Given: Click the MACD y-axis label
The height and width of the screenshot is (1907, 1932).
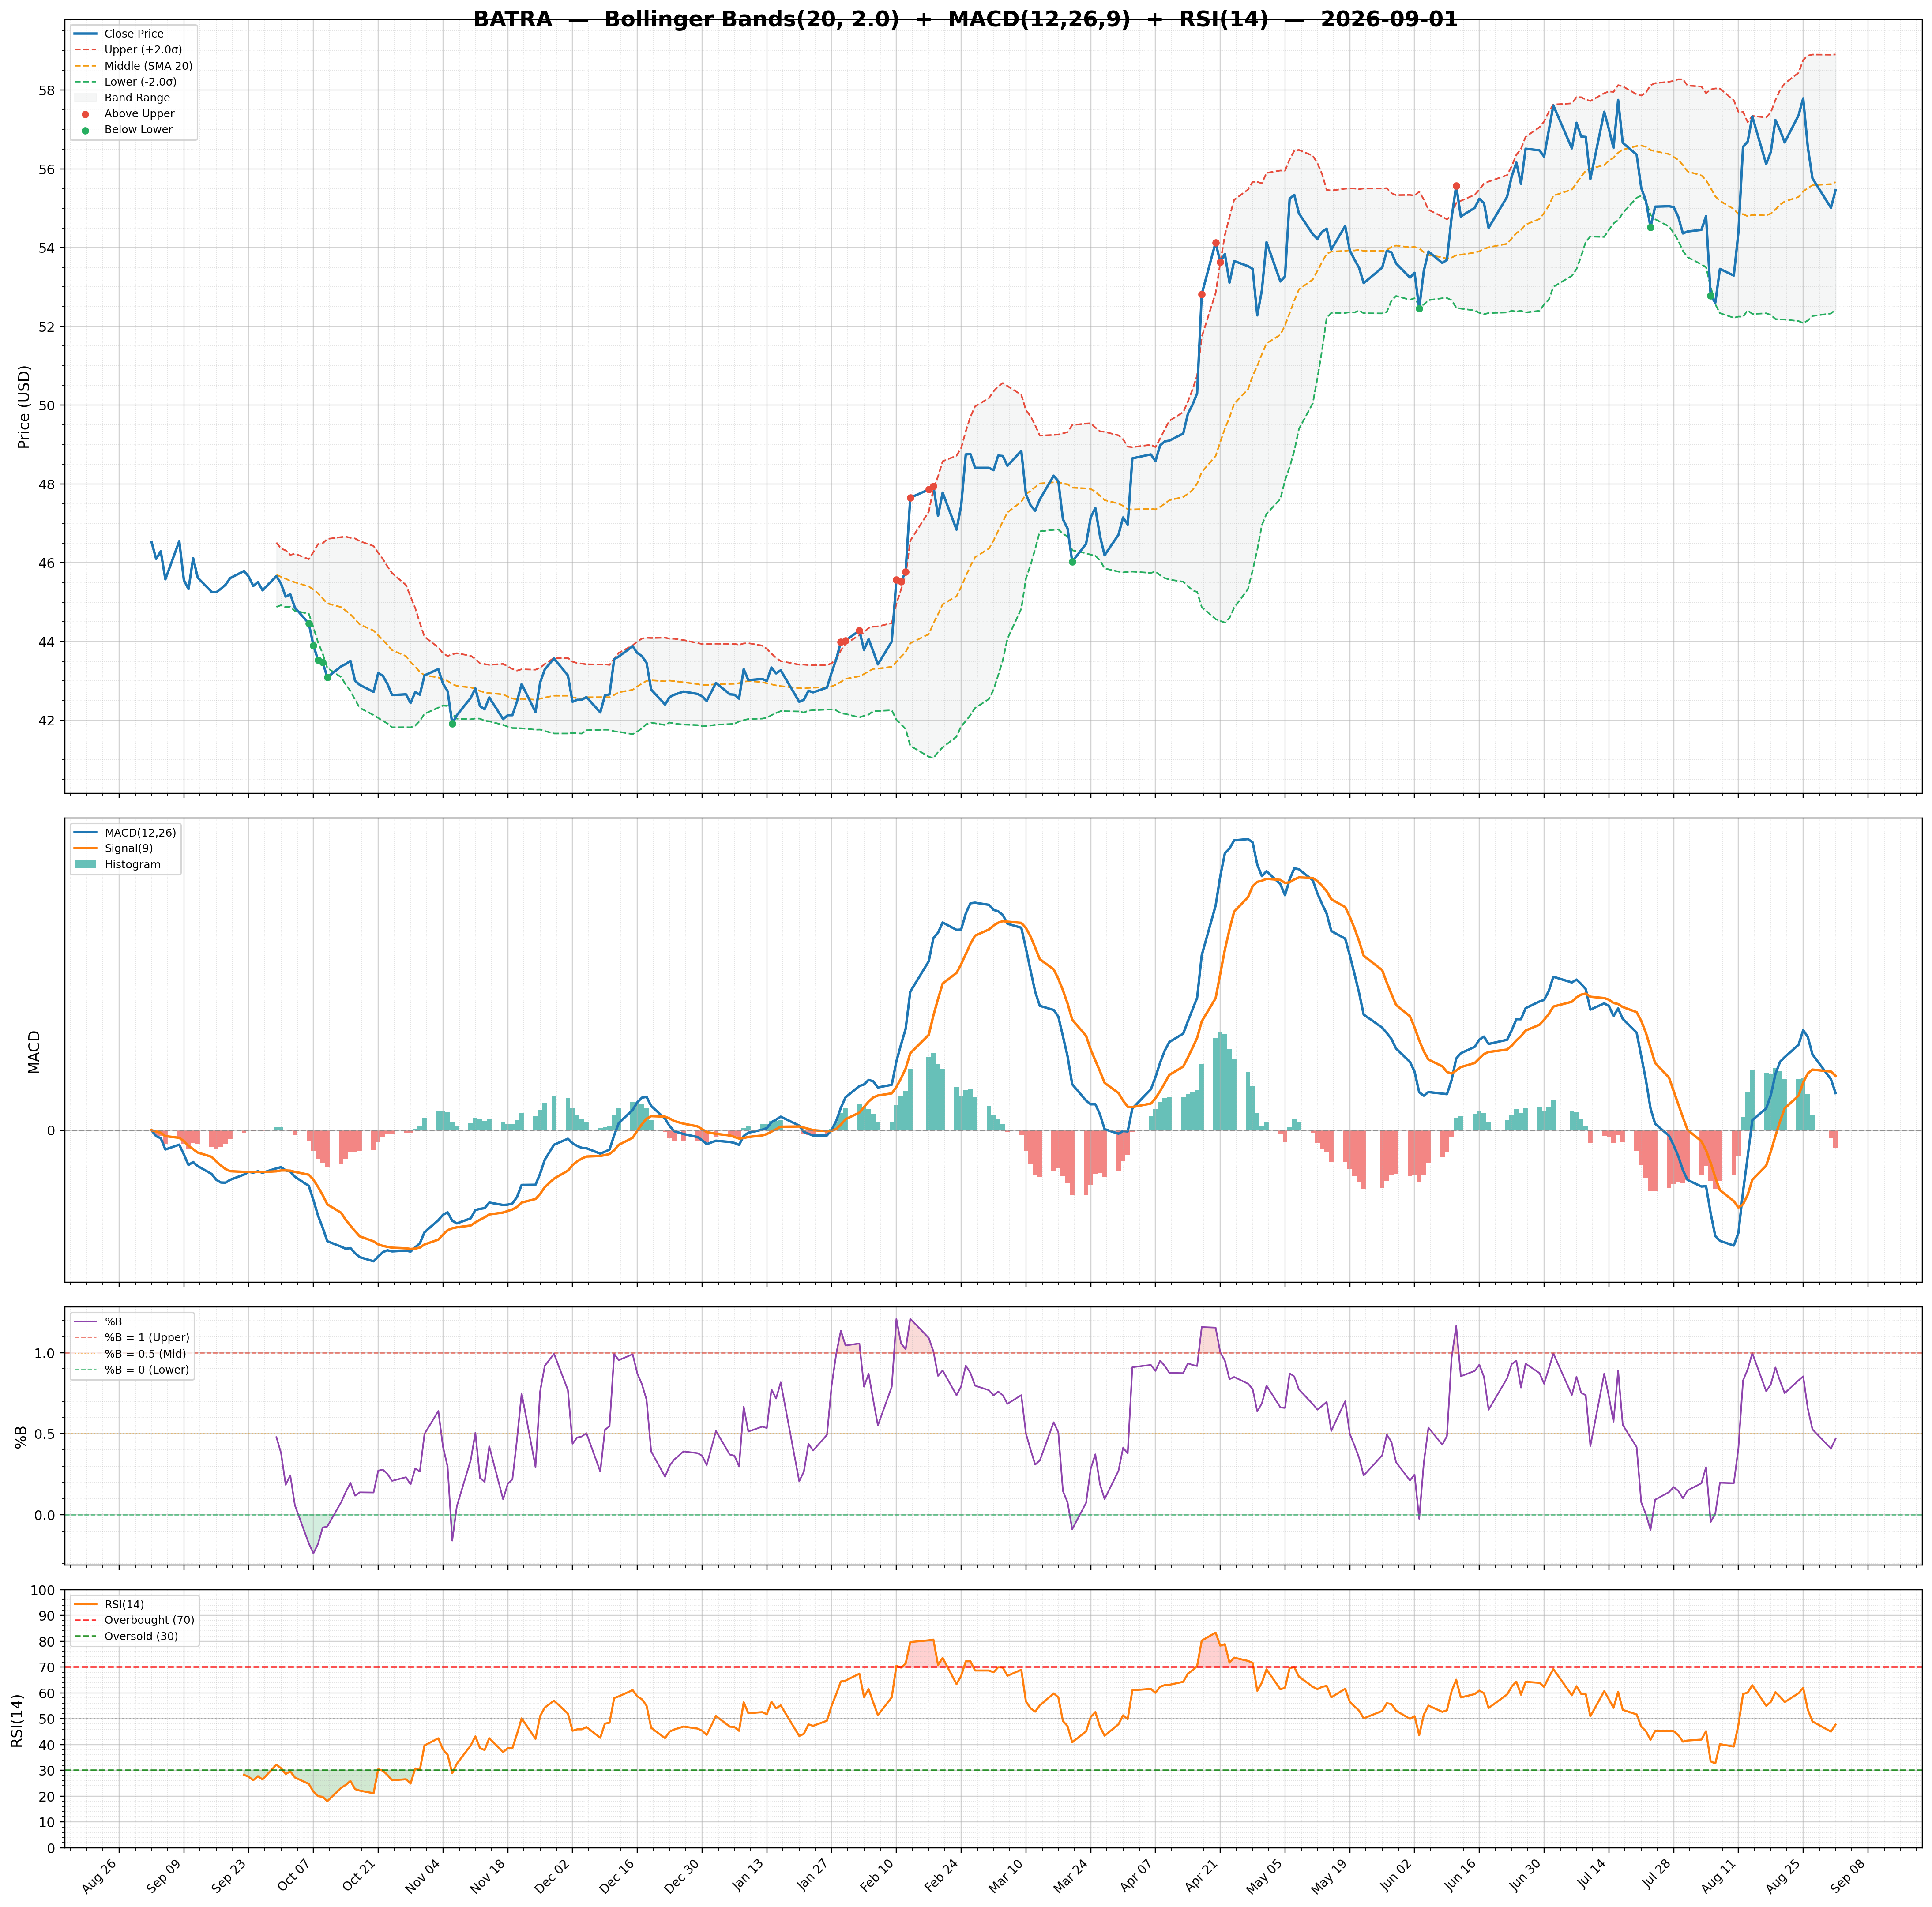Looking at the screenshot, I should coord(34,1051).
